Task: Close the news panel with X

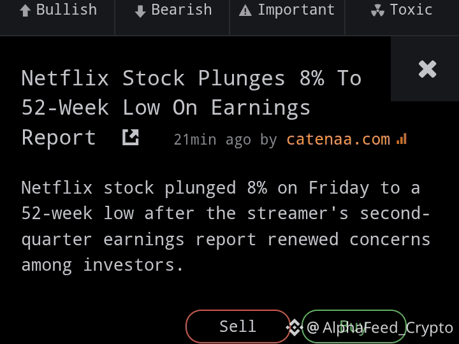Action: coord(427,69)
